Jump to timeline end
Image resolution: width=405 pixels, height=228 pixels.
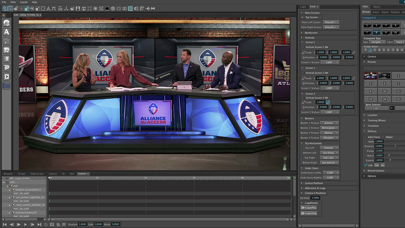point(39,225)
